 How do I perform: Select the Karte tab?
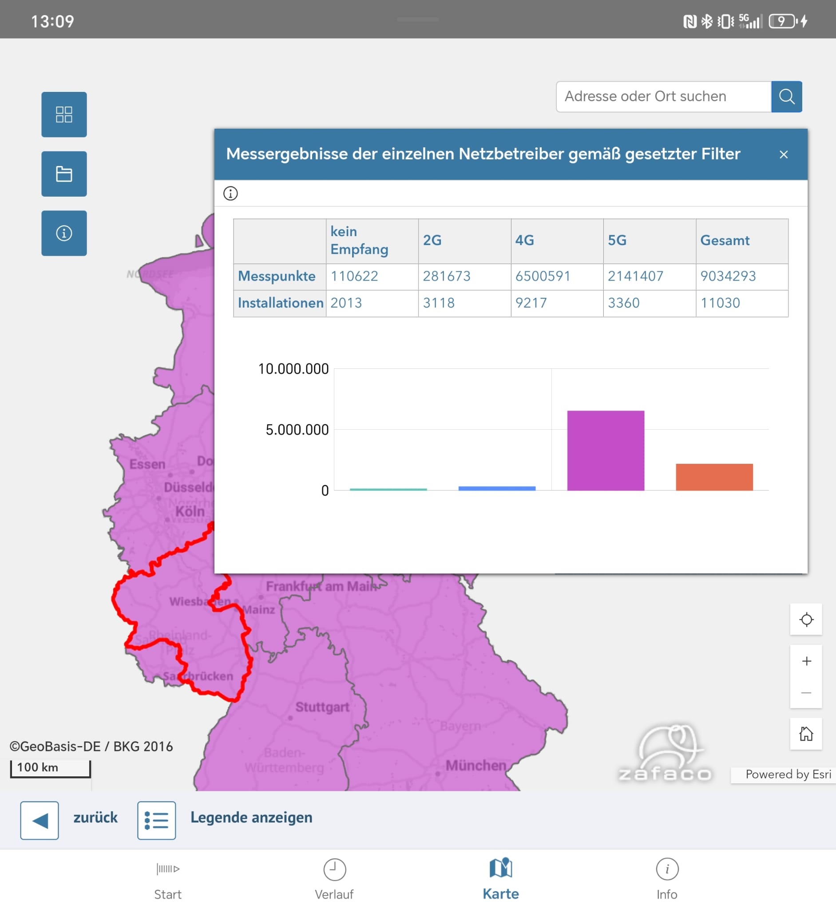tap(501, 880)
